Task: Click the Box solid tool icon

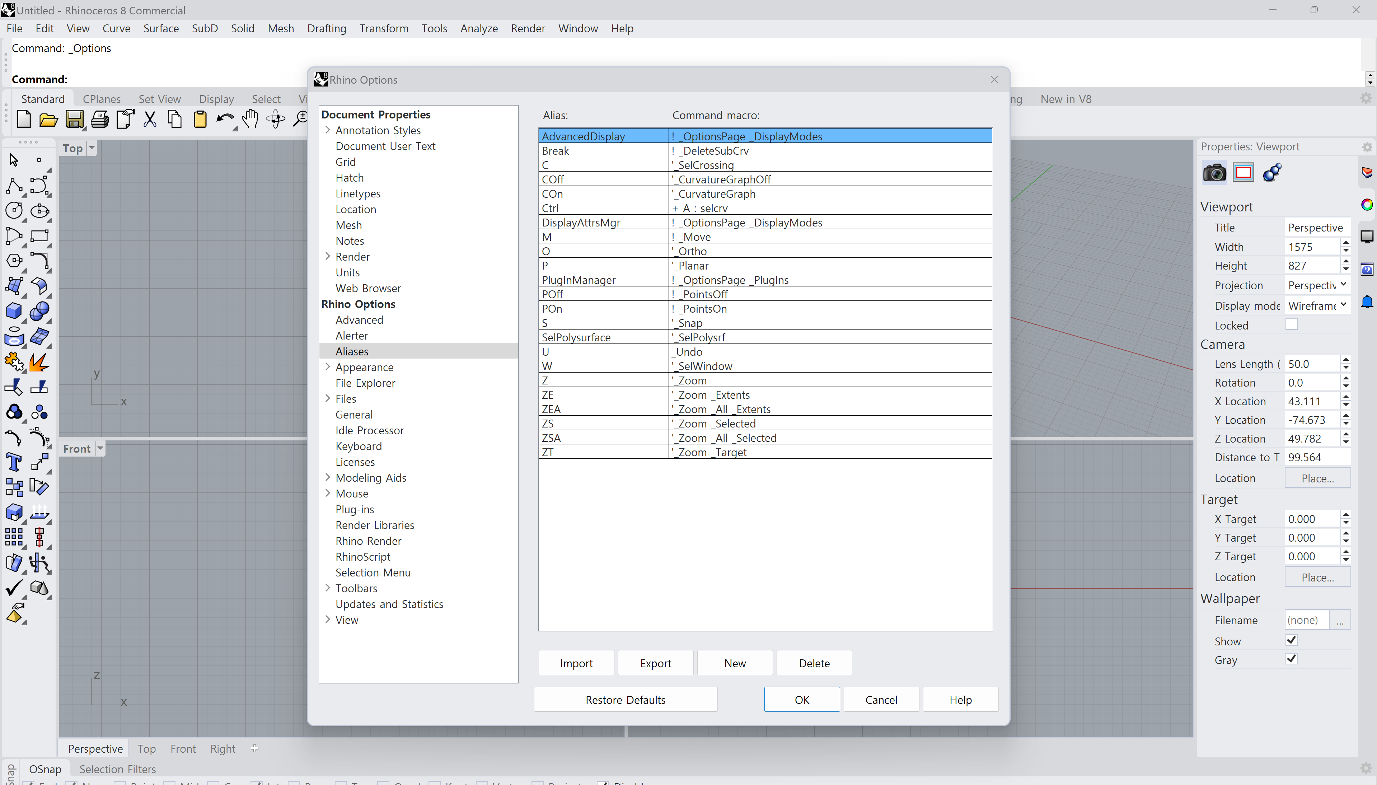Action: 14,311
